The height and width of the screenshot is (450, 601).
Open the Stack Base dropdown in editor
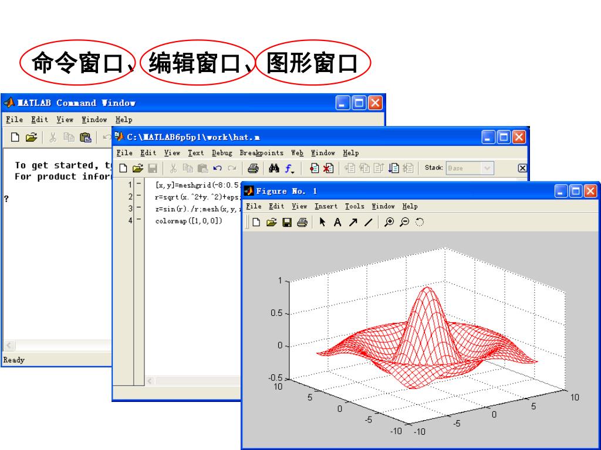tap(487, 168)
